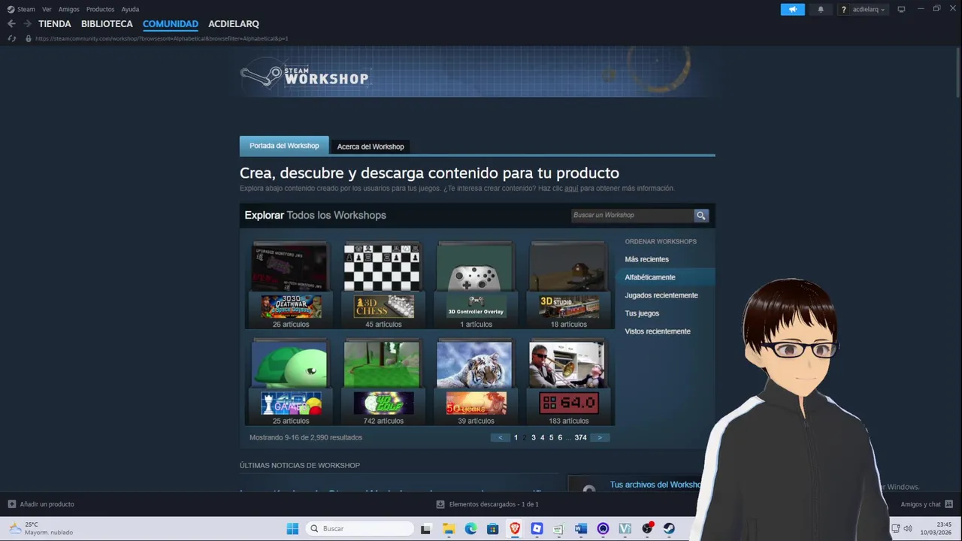Screen dimensions: 962x541
Task: Open Task View on the taskbar
Action: (x=426, y=528)
